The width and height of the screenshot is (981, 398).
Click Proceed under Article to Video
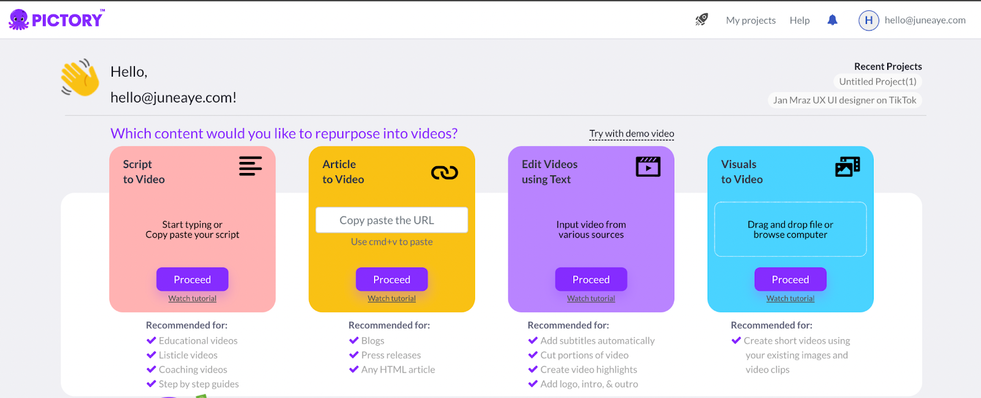[392, 279]
